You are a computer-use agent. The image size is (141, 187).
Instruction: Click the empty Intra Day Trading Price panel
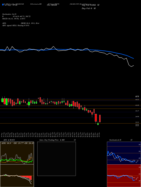tap(56, 159)
